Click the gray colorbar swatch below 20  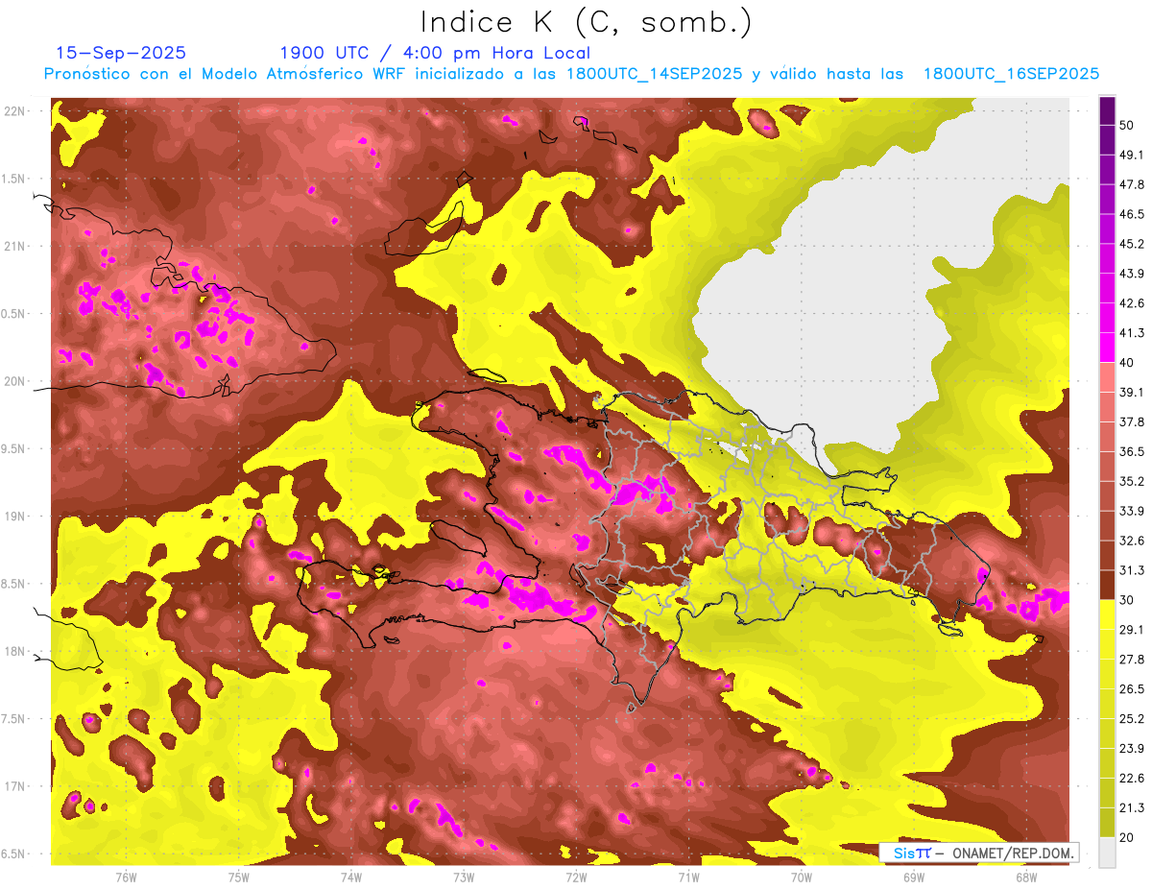coord(1107,852)
